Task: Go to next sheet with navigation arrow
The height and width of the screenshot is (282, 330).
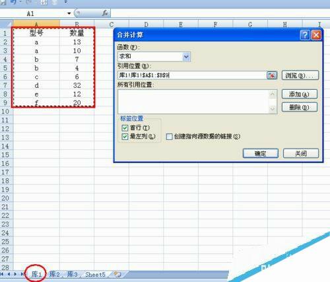Action: pos(15,274)
